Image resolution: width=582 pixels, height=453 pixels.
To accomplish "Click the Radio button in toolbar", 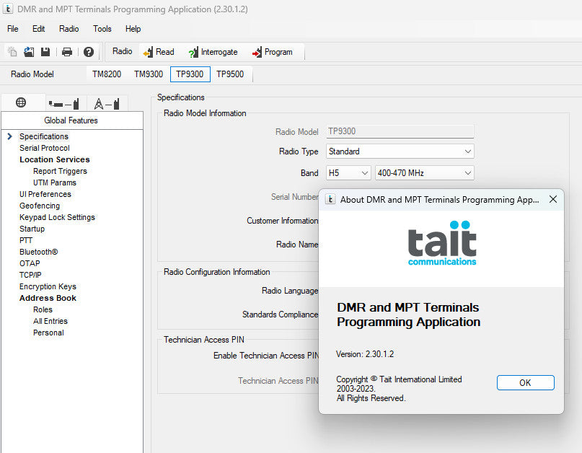I will [122, 51].
